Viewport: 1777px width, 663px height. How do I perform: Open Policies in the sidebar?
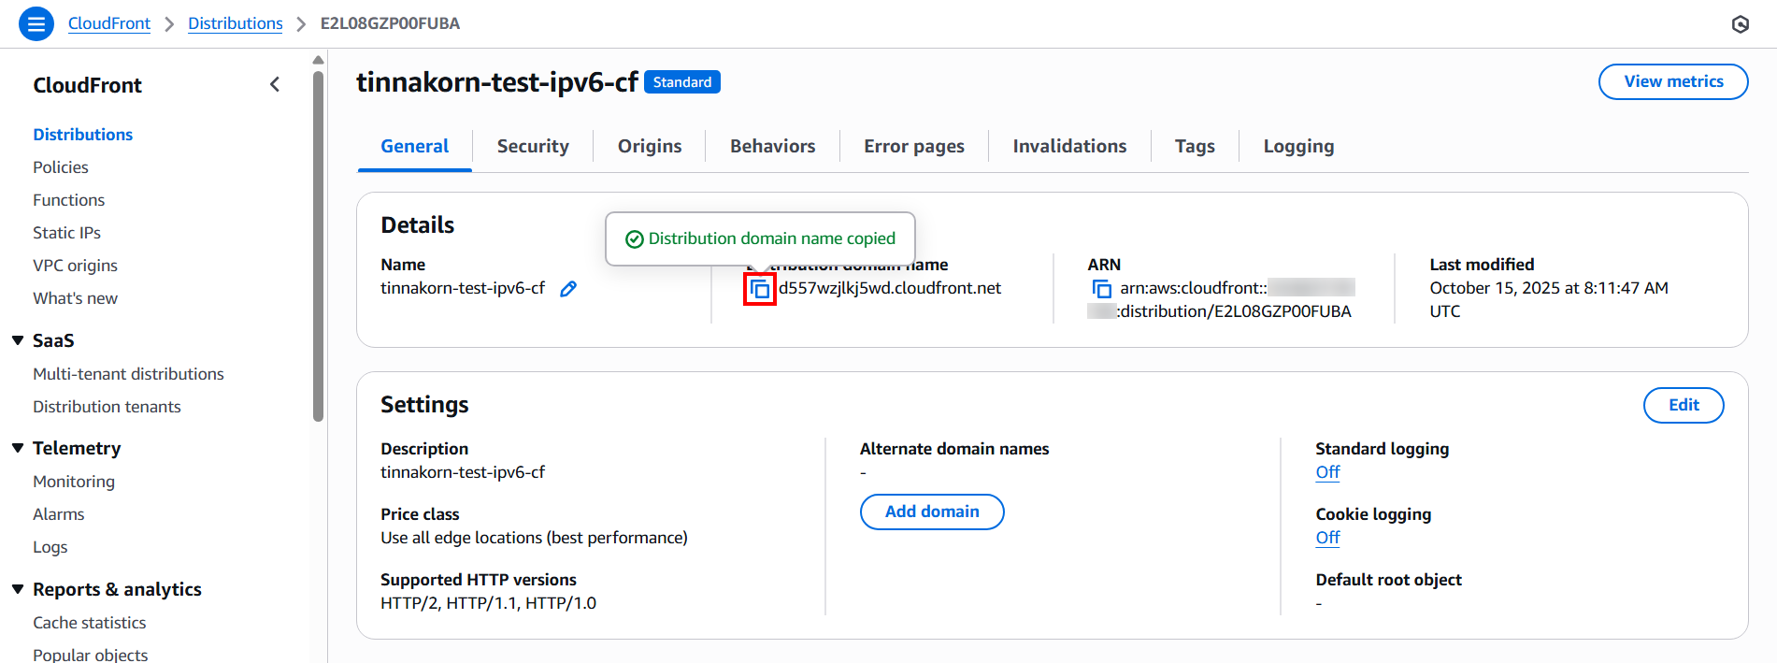click(x=61, y=167)
